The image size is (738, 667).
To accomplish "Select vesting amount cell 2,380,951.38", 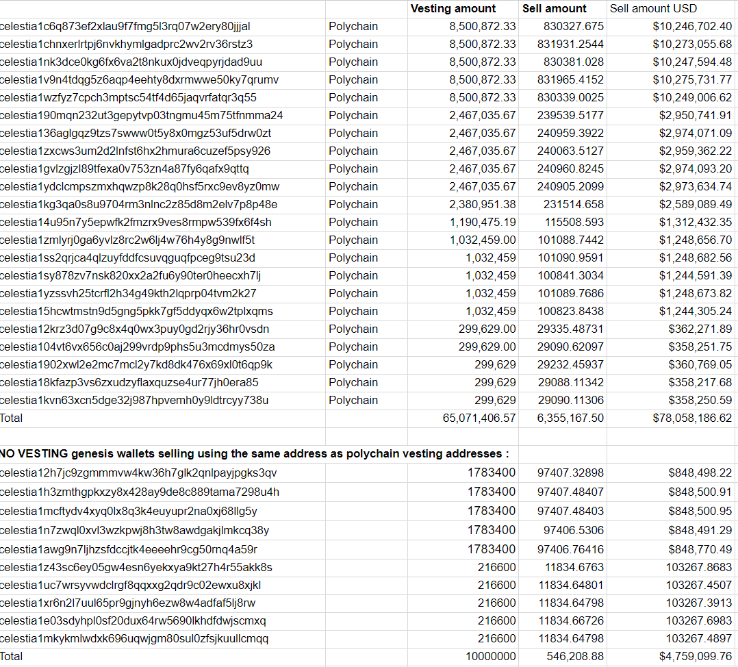I will pyautogui.click(x=482, y=205).
